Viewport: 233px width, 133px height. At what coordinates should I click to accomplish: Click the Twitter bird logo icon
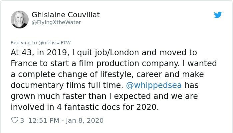pos(218,15)
